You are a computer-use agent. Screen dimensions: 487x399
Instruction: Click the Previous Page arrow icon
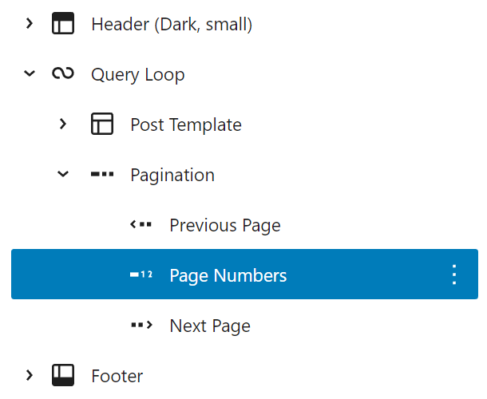coord(141,225)
